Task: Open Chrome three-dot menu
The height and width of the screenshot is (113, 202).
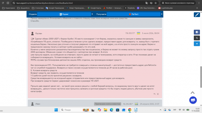Action: 199,3
